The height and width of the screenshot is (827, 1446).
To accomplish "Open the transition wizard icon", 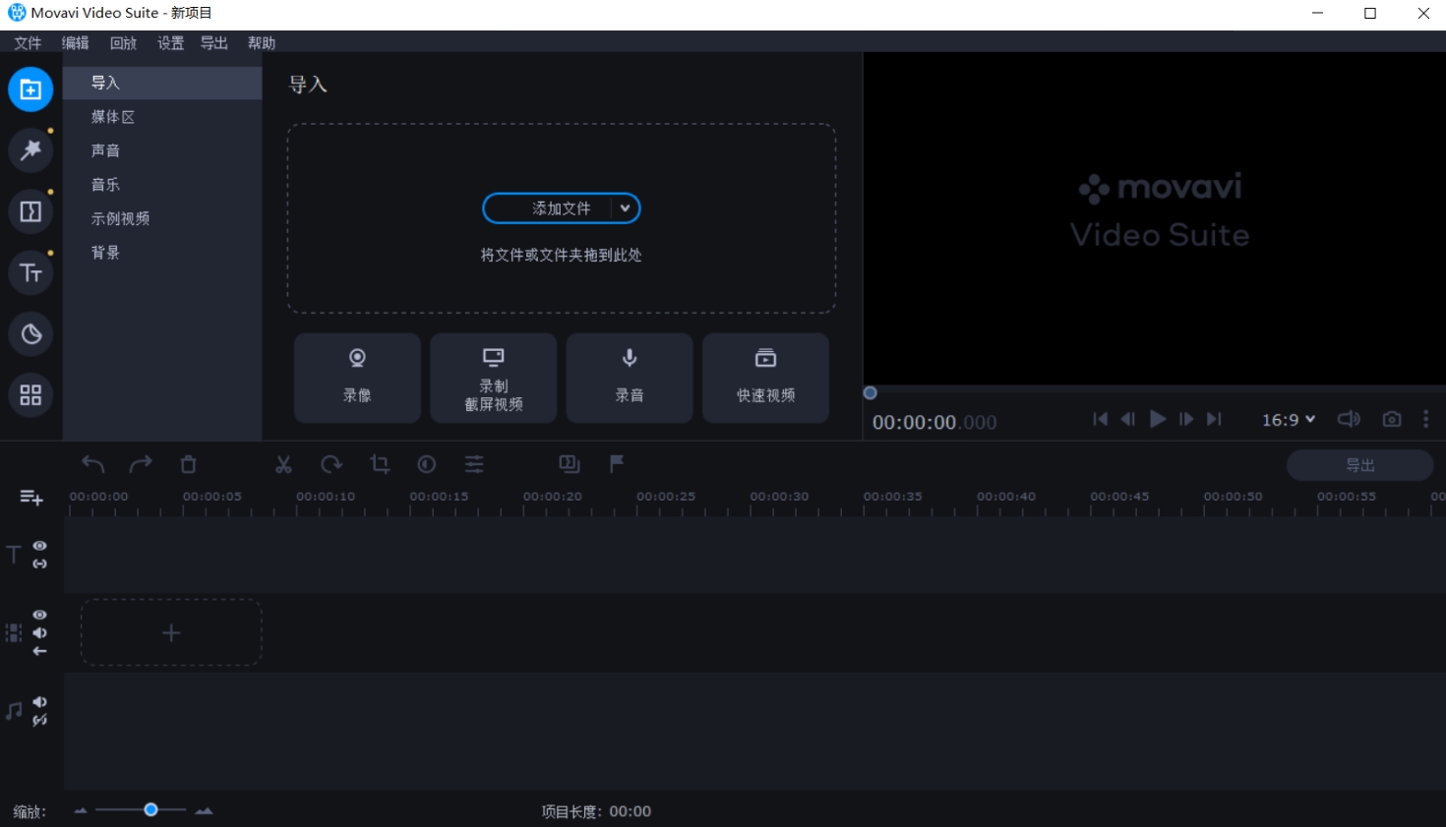I will [x=570, y=464].
